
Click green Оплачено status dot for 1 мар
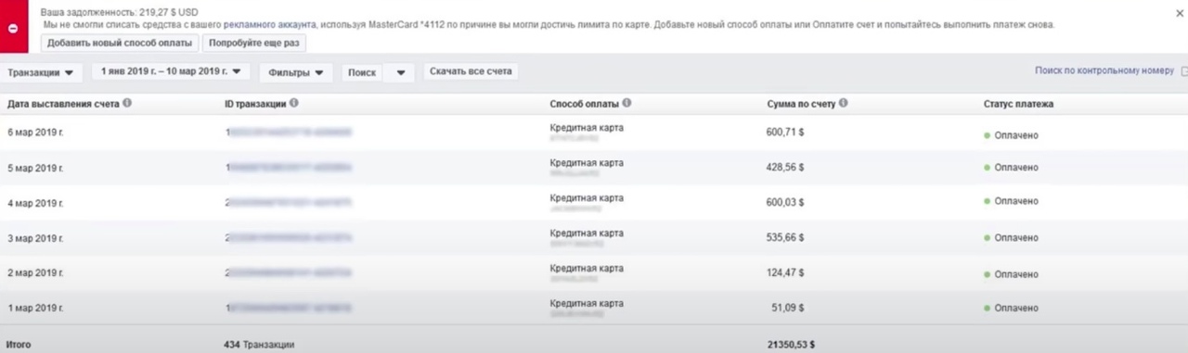988,308
